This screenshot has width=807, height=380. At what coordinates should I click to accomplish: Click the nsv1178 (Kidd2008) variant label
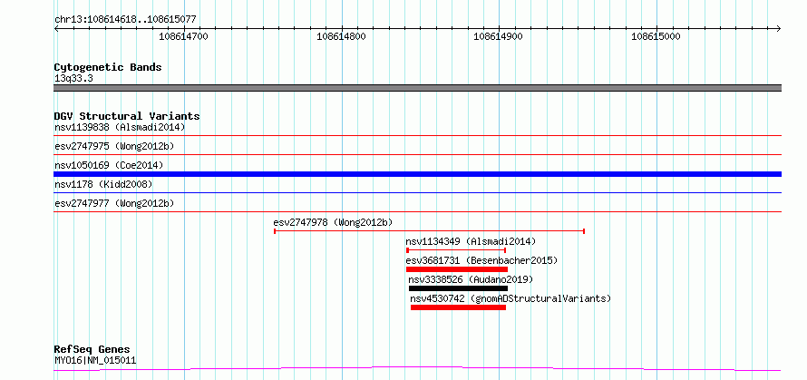tap(103, 184)
